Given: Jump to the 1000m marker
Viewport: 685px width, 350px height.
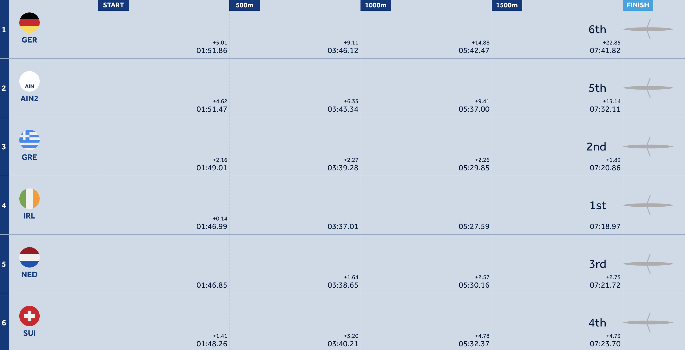Looking at the screenshot, I should click(x=376, y=5).
